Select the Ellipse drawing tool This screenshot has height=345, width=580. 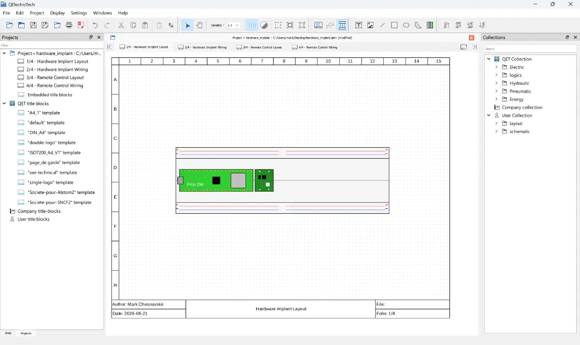[406, 25]
